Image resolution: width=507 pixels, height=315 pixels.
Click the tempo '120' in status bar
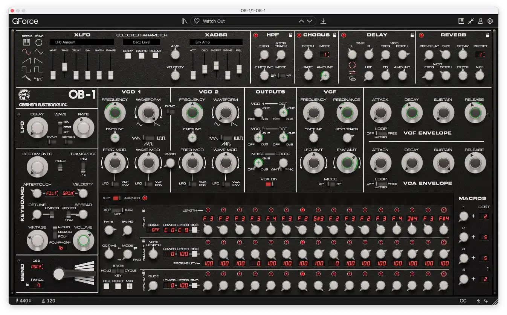[51, 301]
